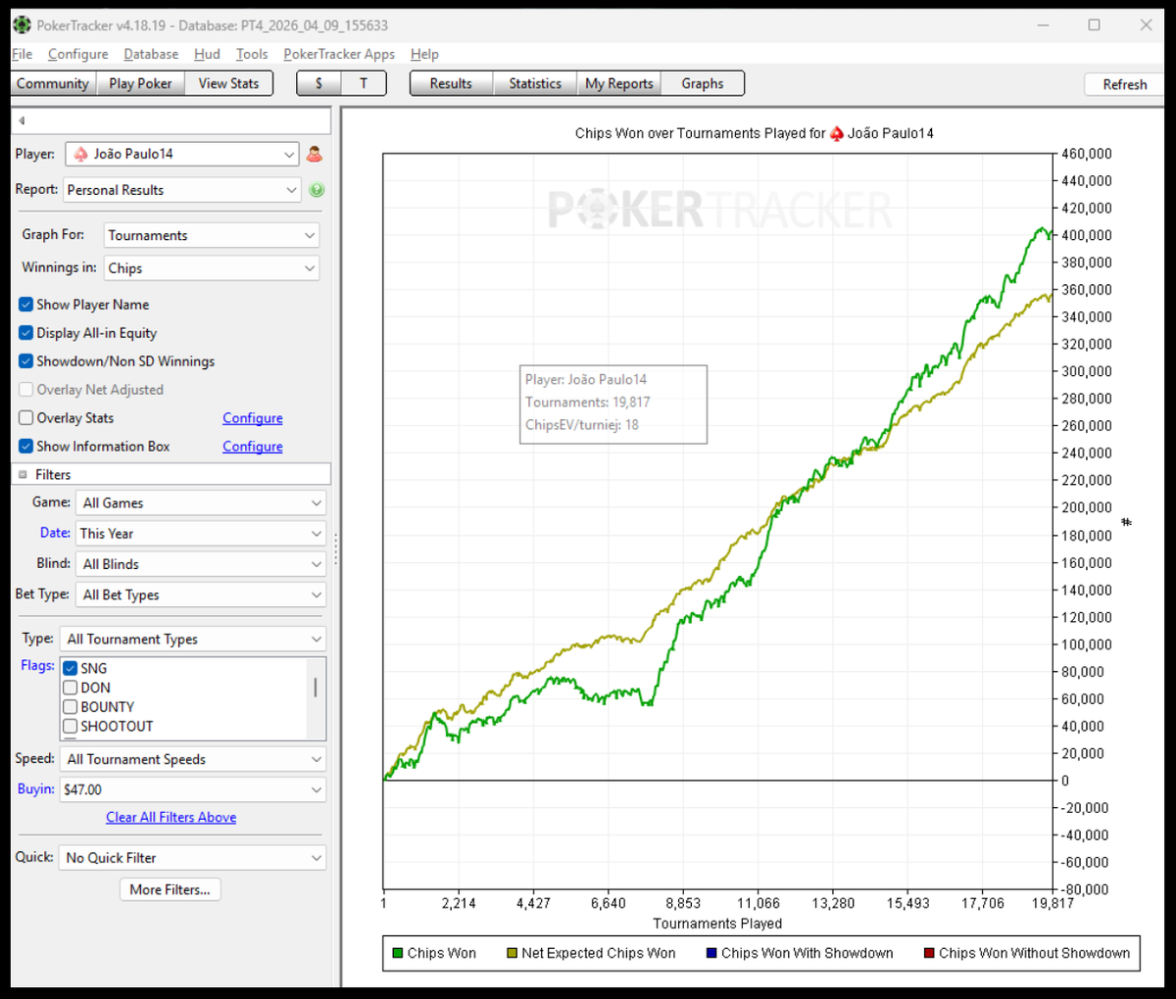Uncheck the SNG flag
Screen dimensions: 1176x999
71,668
